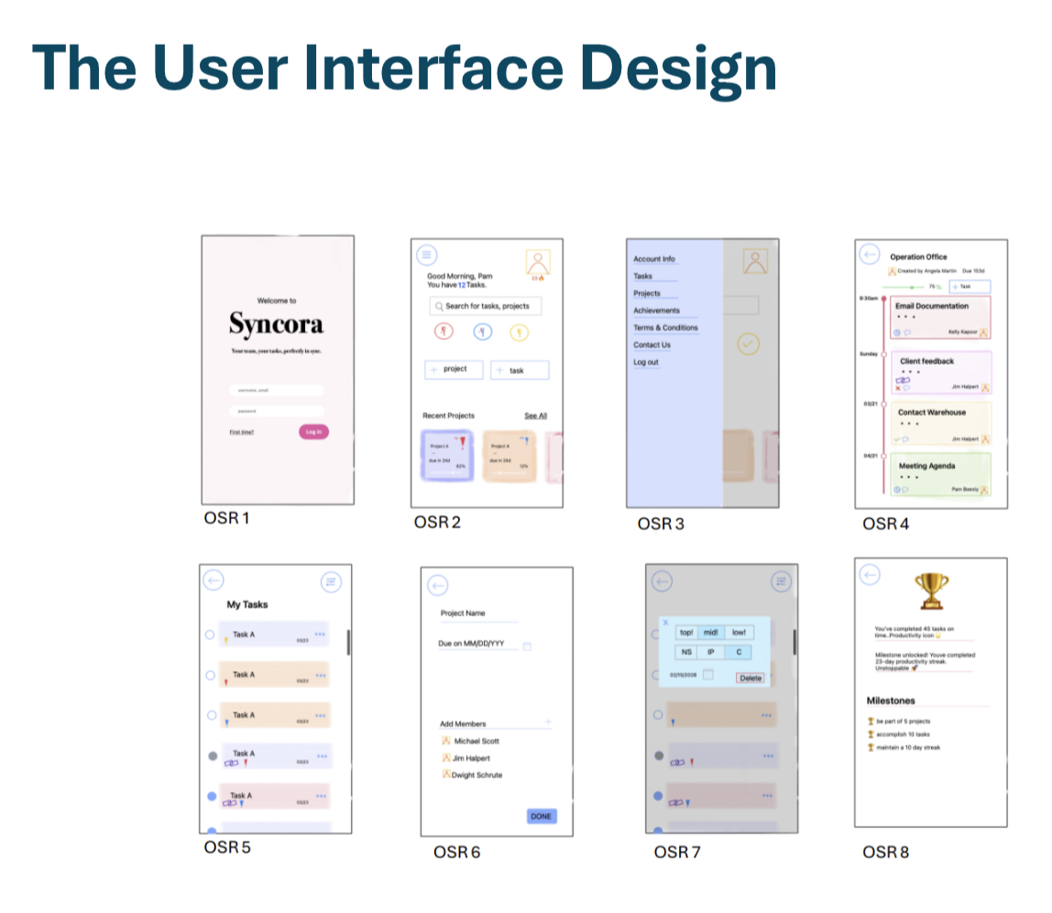The height and width of the screenshot is (913, 1052).
Task: Open Pam's profile avatar icon
Action: [538, 261]
